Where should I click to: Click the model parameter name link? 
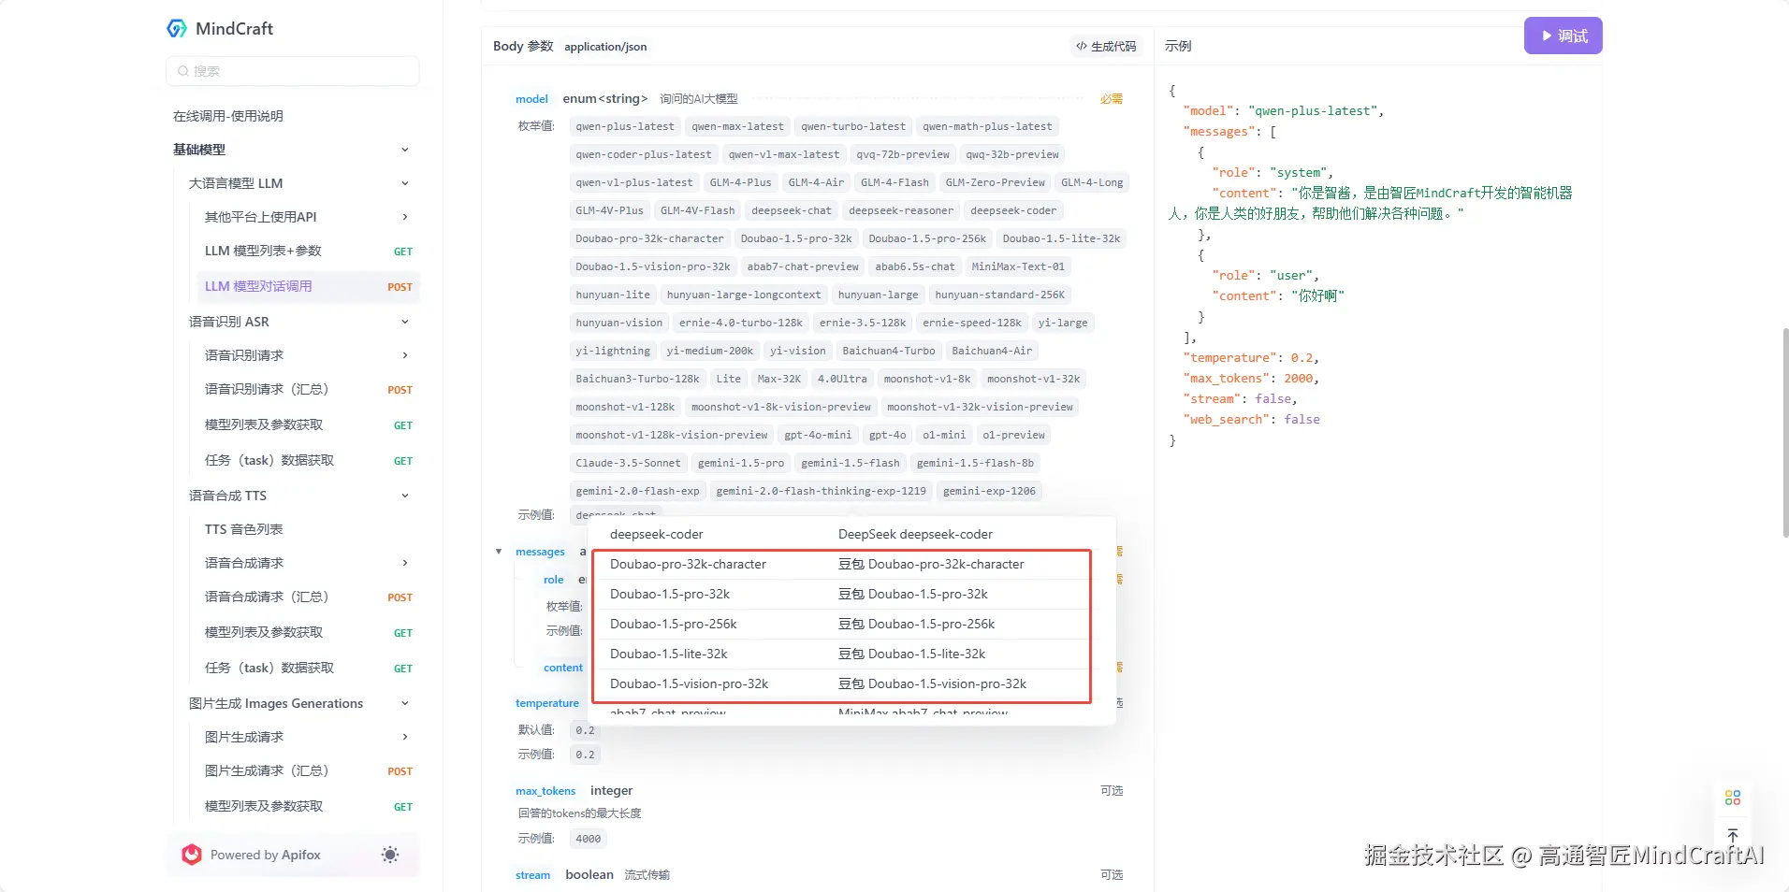pos(531,99)
